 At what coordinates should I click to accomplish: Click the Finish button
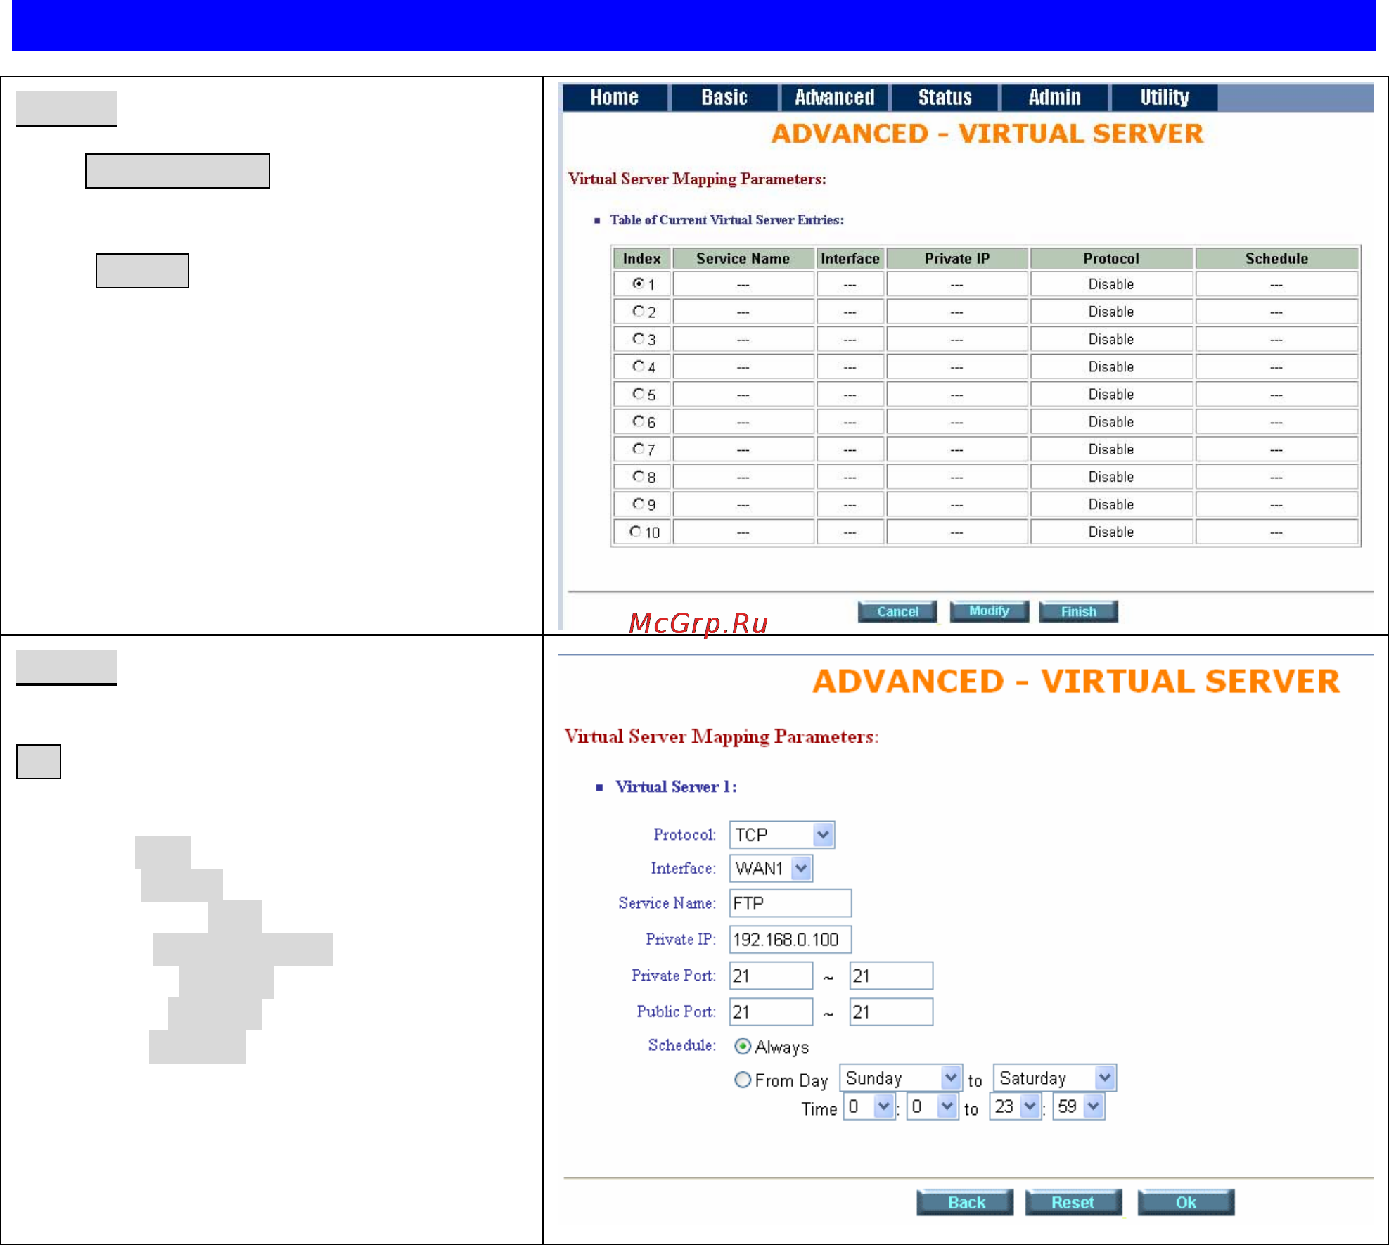pyautogui.click(x=1078, y=611)
